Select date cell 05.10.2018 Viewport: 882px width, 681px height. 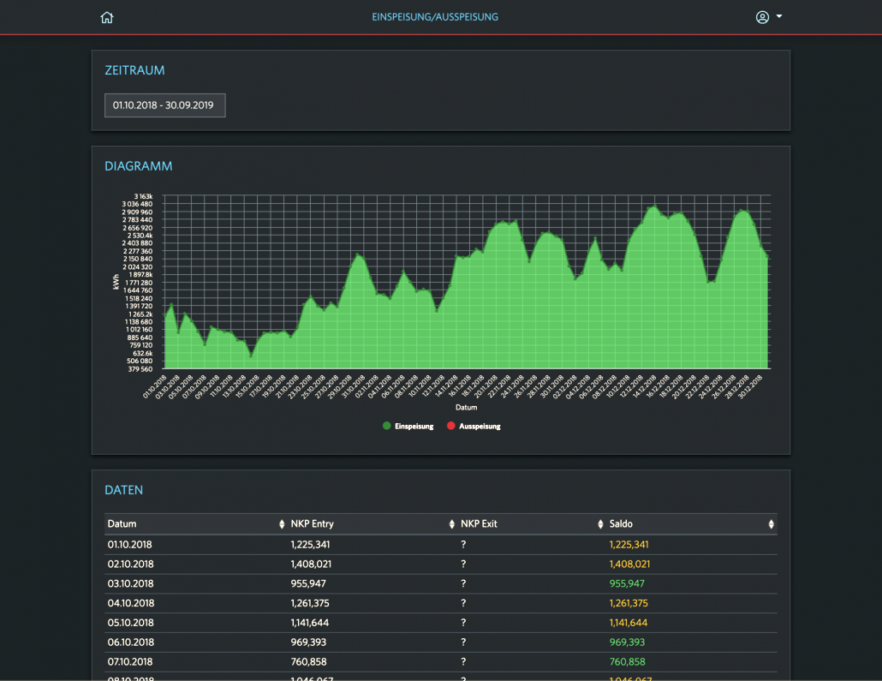click(x=130, y=623)
